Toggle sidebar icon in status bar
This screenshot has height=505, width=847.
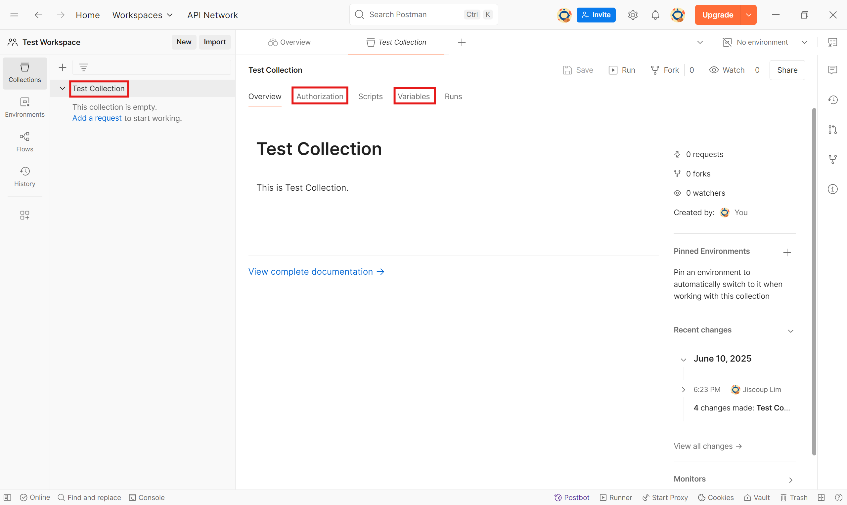(8, 497)
